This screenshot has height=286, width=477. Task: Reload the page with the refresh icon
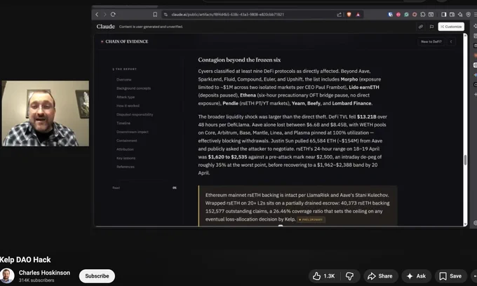tap(113, 14)
